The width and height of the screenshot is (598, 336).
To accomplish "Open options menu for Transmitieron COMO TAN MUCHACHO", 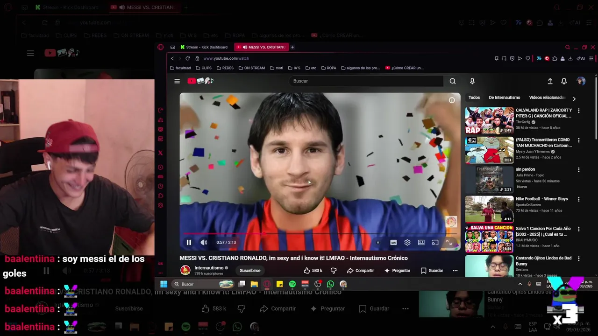I will click(x=579, y=140).
